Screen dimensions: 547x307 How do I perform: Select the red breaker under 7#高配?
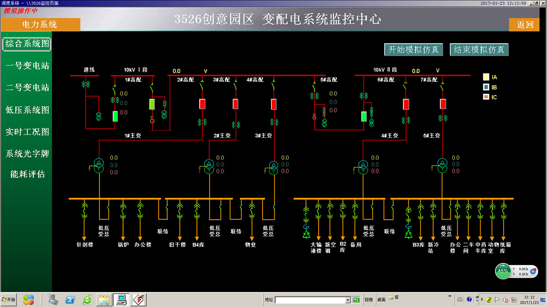443,104
